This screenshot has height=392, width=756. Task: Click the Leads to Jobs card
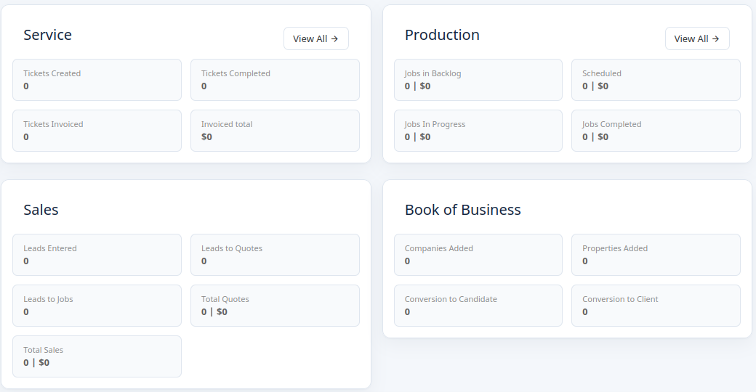click(97, 306)
